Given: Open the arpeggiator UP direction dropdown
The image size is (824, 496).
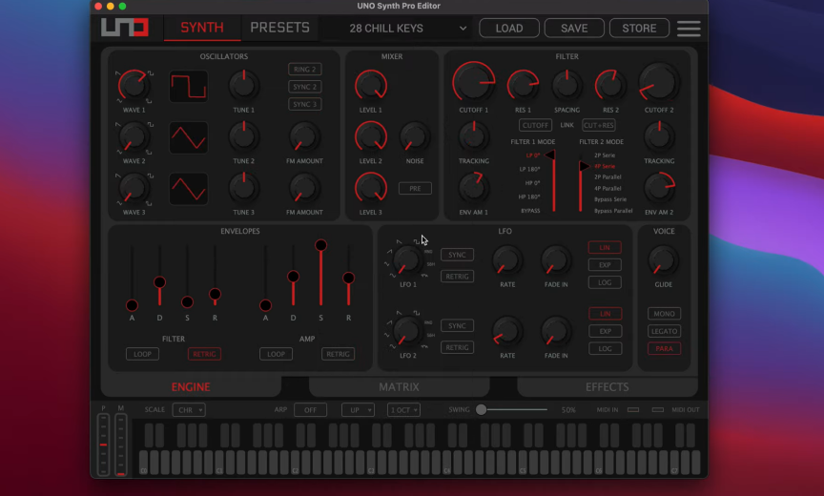Looking at the screenshot, I should coord(358,410).
